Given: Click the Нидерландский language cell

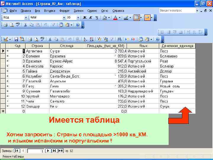Looking at the screenshot, I should pyautogui.click(x=143, y=91).
